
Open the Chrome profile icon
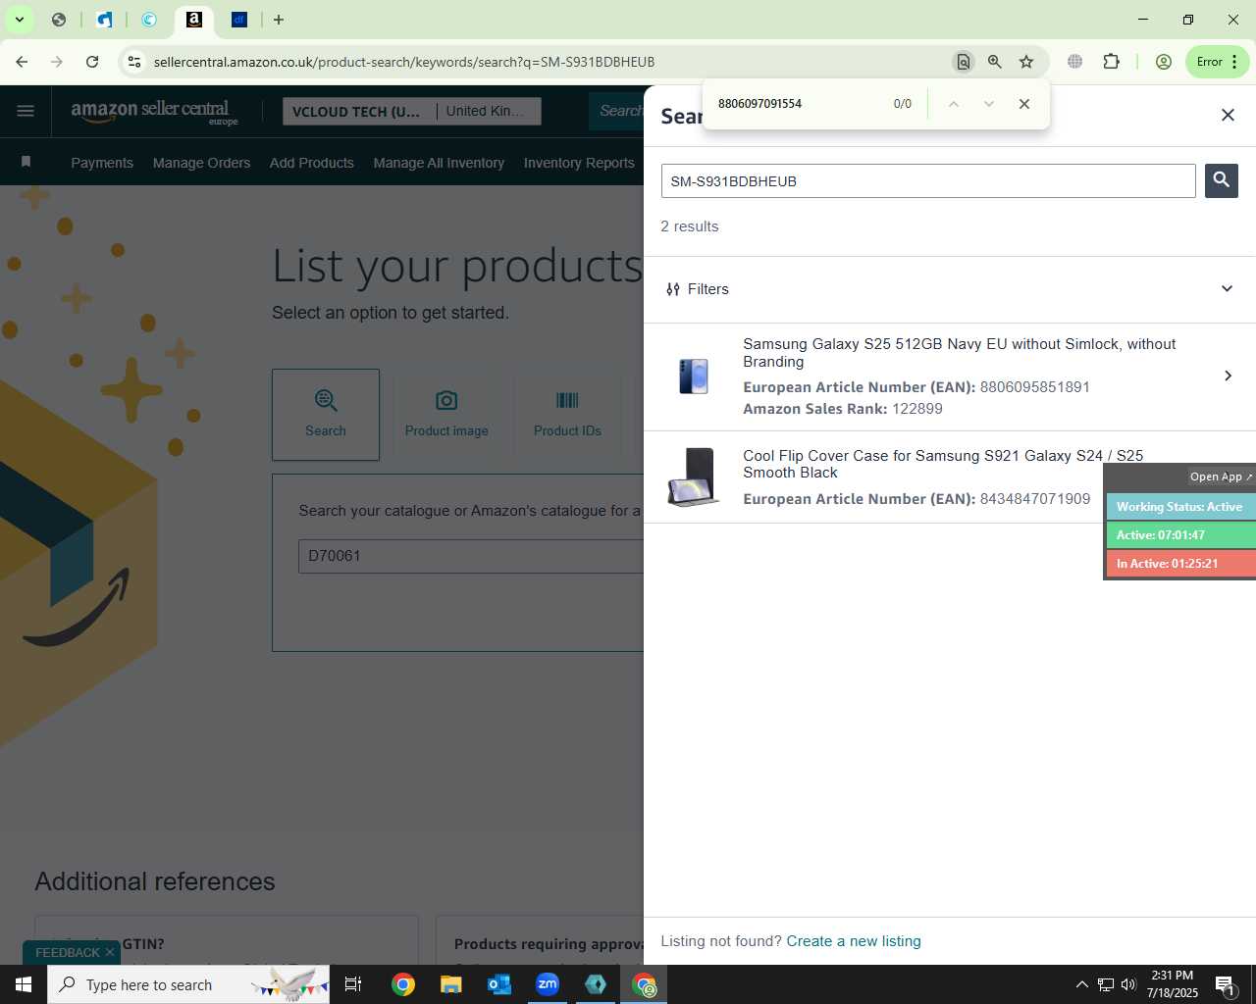coord(1164,62)
